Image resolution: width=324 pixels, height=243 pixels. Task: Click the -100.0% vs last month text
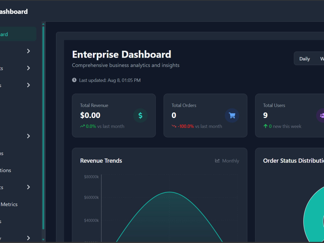200,126
